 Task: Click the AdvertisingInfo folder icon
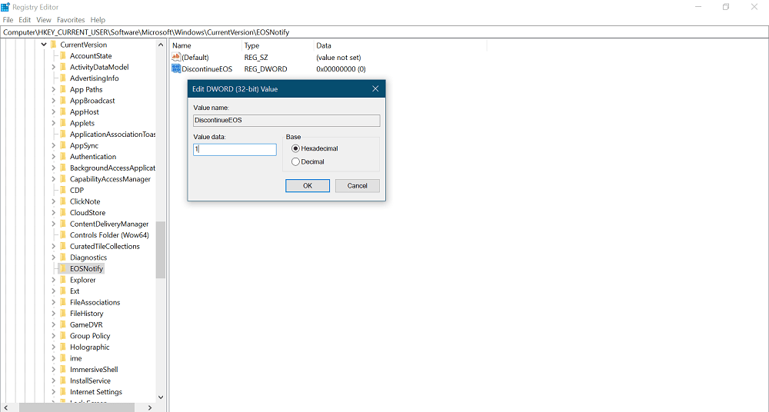[63, 78]
